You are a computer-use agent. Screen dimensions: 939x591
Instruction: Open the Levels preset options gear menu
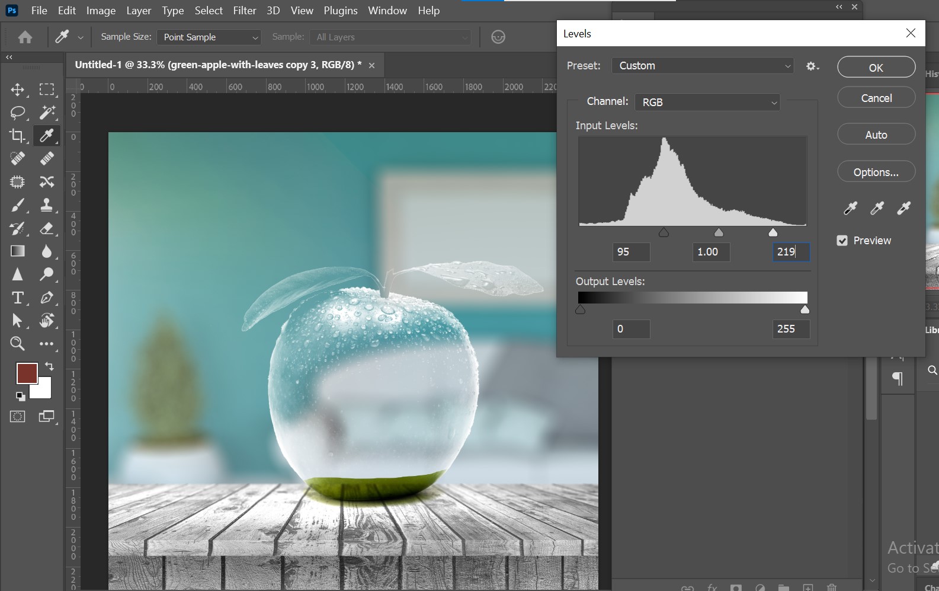813,66
